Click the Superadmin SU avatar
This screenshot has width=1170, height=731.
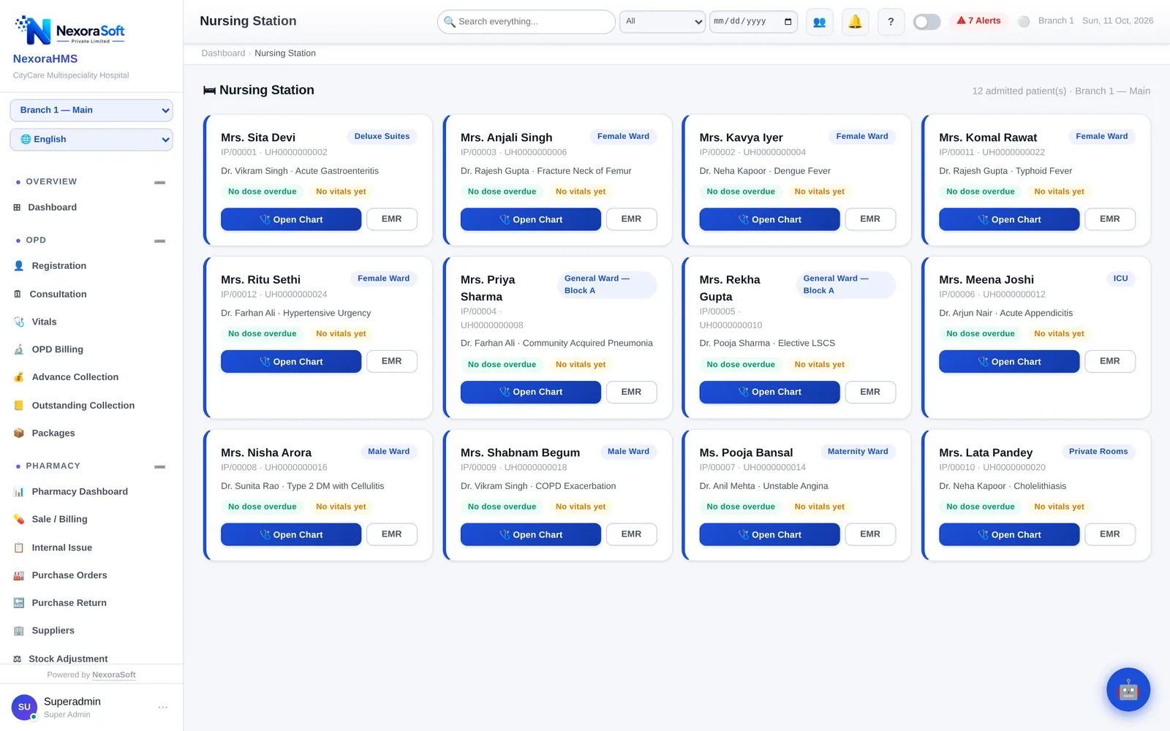[x=24, y=707]
